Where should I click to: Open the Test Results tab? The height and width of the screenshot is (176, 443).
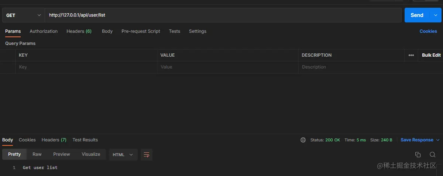[x=85, y=140]
